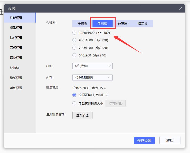Image resolution: width=190 pixels, height=153 pixels.
Task: Open the 内存 4096M(推荐) dropdown
Action: [92, 78]
